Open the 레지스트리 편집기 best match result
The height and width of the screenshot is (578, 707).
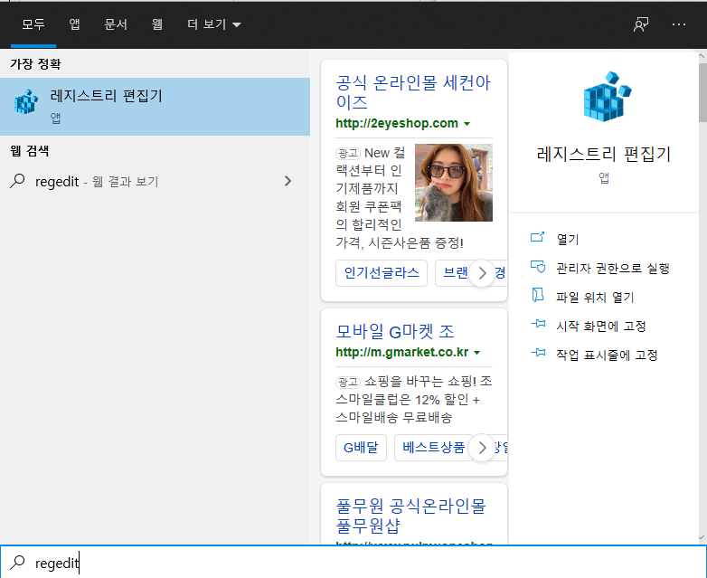tap(155, 107)
